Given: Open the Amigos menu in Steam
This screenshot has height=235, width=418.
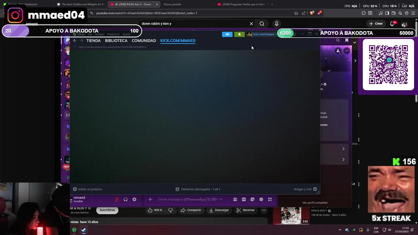Looking at the screenshot, I should coord(100,34).
